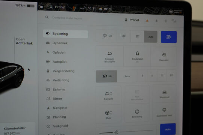Set wipers to Auto mode

(127, 76)
